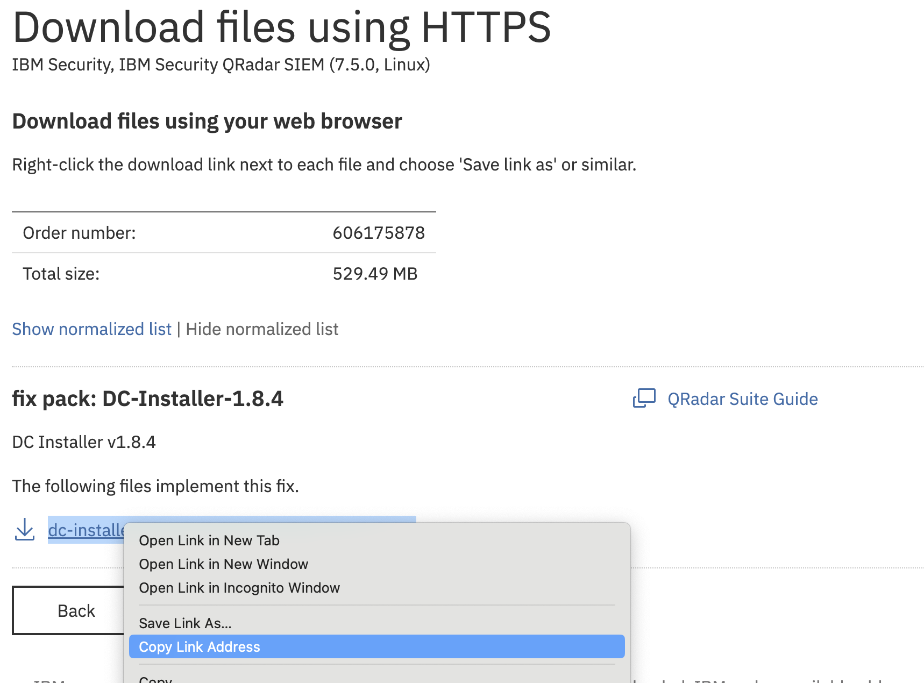Choose Open Link in New Tab
Image resolution: width=924 pixels, height=683 pixels.
(209, 540)
